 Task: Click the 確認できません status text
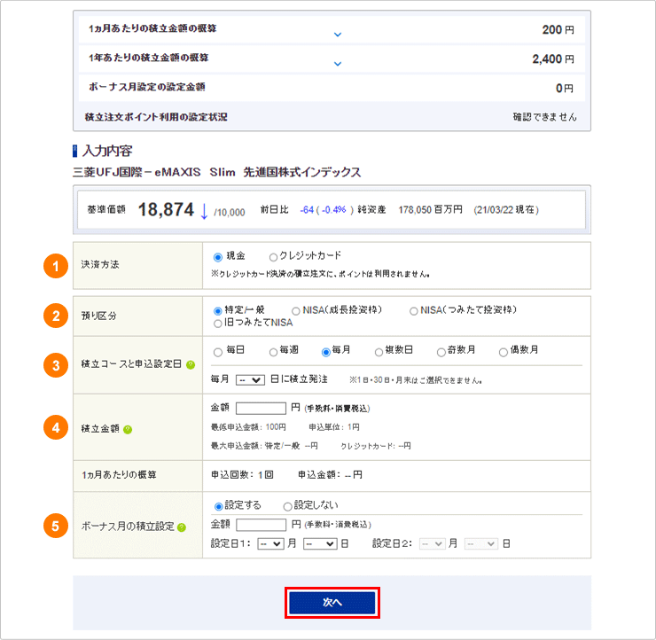coord(544,117)
